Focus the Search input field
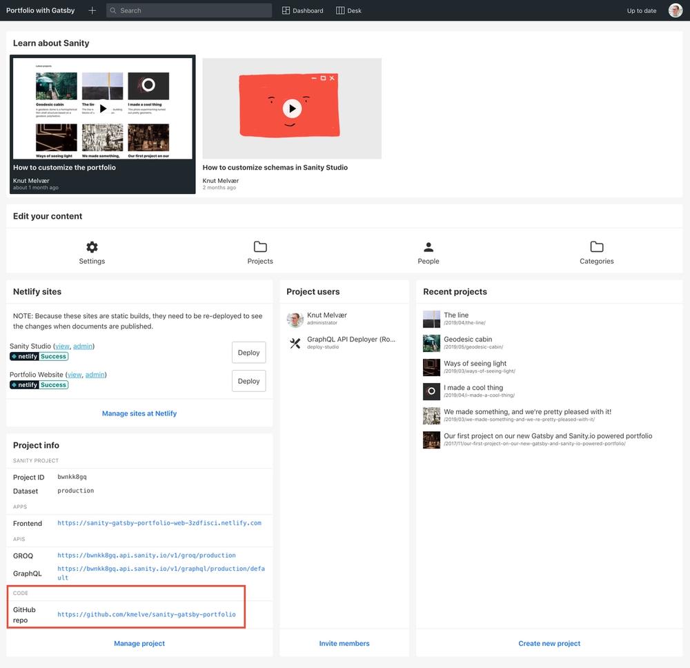 click(x=189, y=10)
